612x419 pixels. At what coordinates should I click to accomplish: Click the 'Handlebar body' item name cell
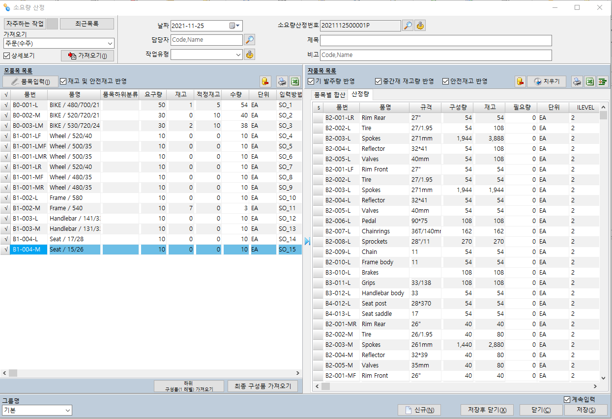click(x=384, y=293)
